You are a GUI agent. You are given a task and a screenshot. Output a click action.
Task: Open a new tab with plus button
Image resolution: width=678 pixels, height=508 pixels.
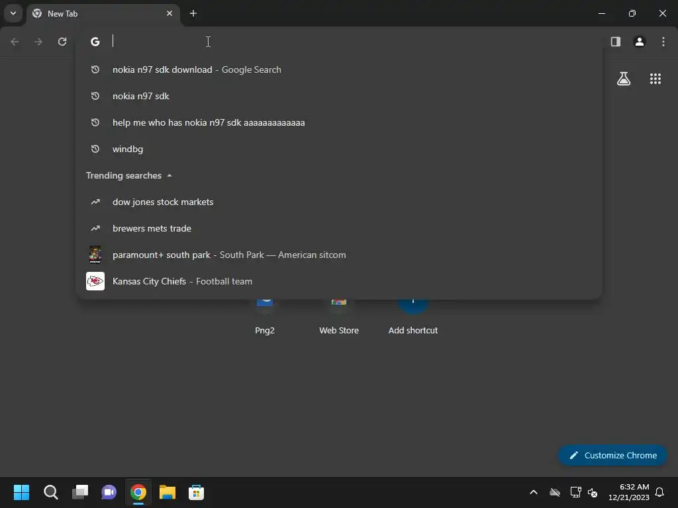click(x=193, y=13)
